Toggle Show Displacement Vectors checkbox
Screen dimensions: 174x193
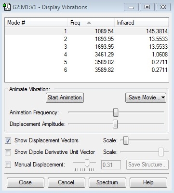[x=8, y=141]
